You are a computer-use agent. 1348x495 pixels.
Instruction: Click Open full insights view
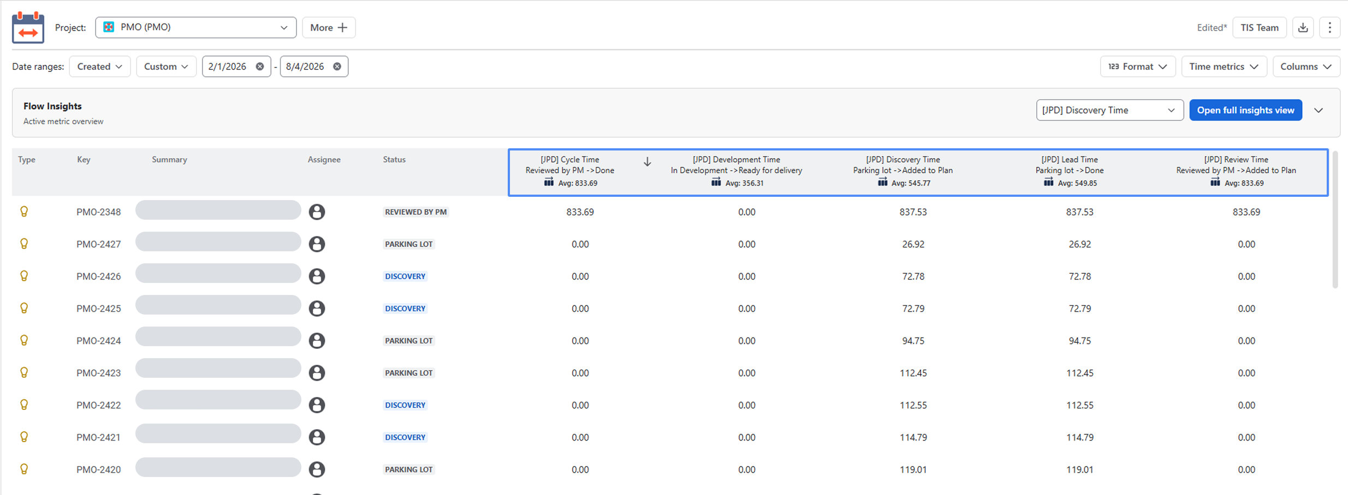coord(1245,110)
